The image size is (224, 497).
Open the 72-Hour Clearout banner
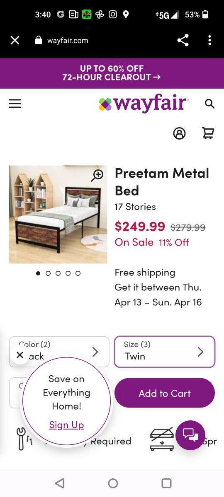coord(112,73)
